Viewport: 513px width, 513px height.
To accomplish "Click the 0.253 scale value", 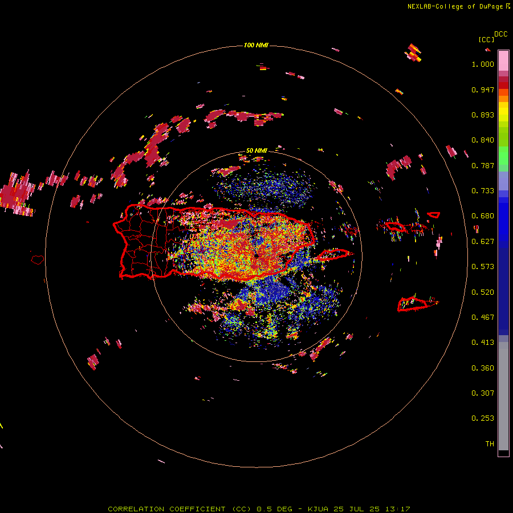I will (x=483, y=418).
